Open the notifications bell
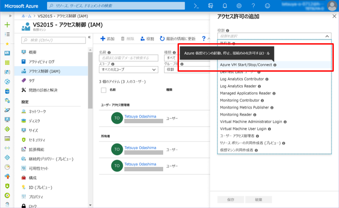The width and height of the screenshot is (339, 208). pos(225,6)
